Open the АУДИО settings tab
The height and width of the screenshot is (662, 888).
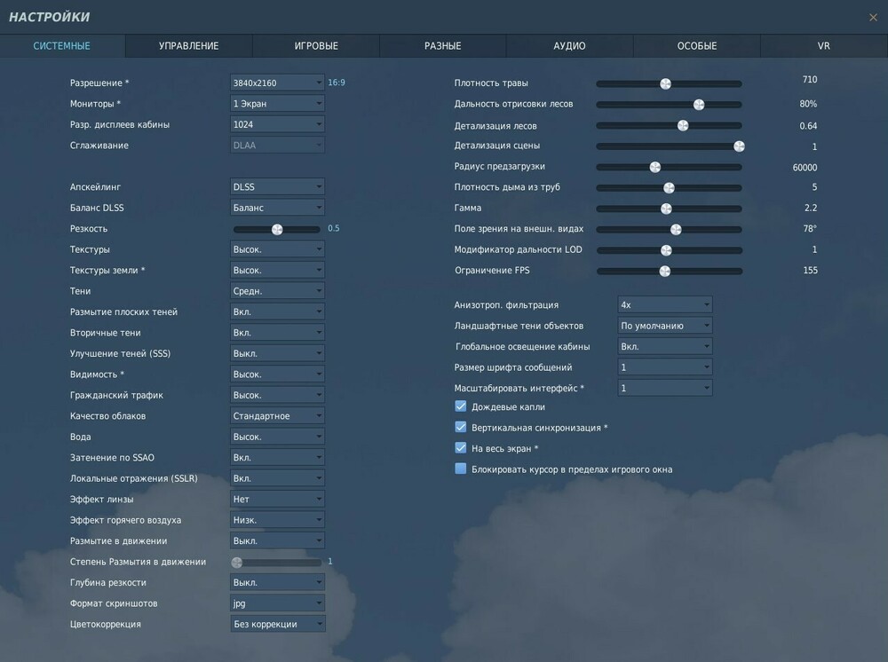click(568, 45)
